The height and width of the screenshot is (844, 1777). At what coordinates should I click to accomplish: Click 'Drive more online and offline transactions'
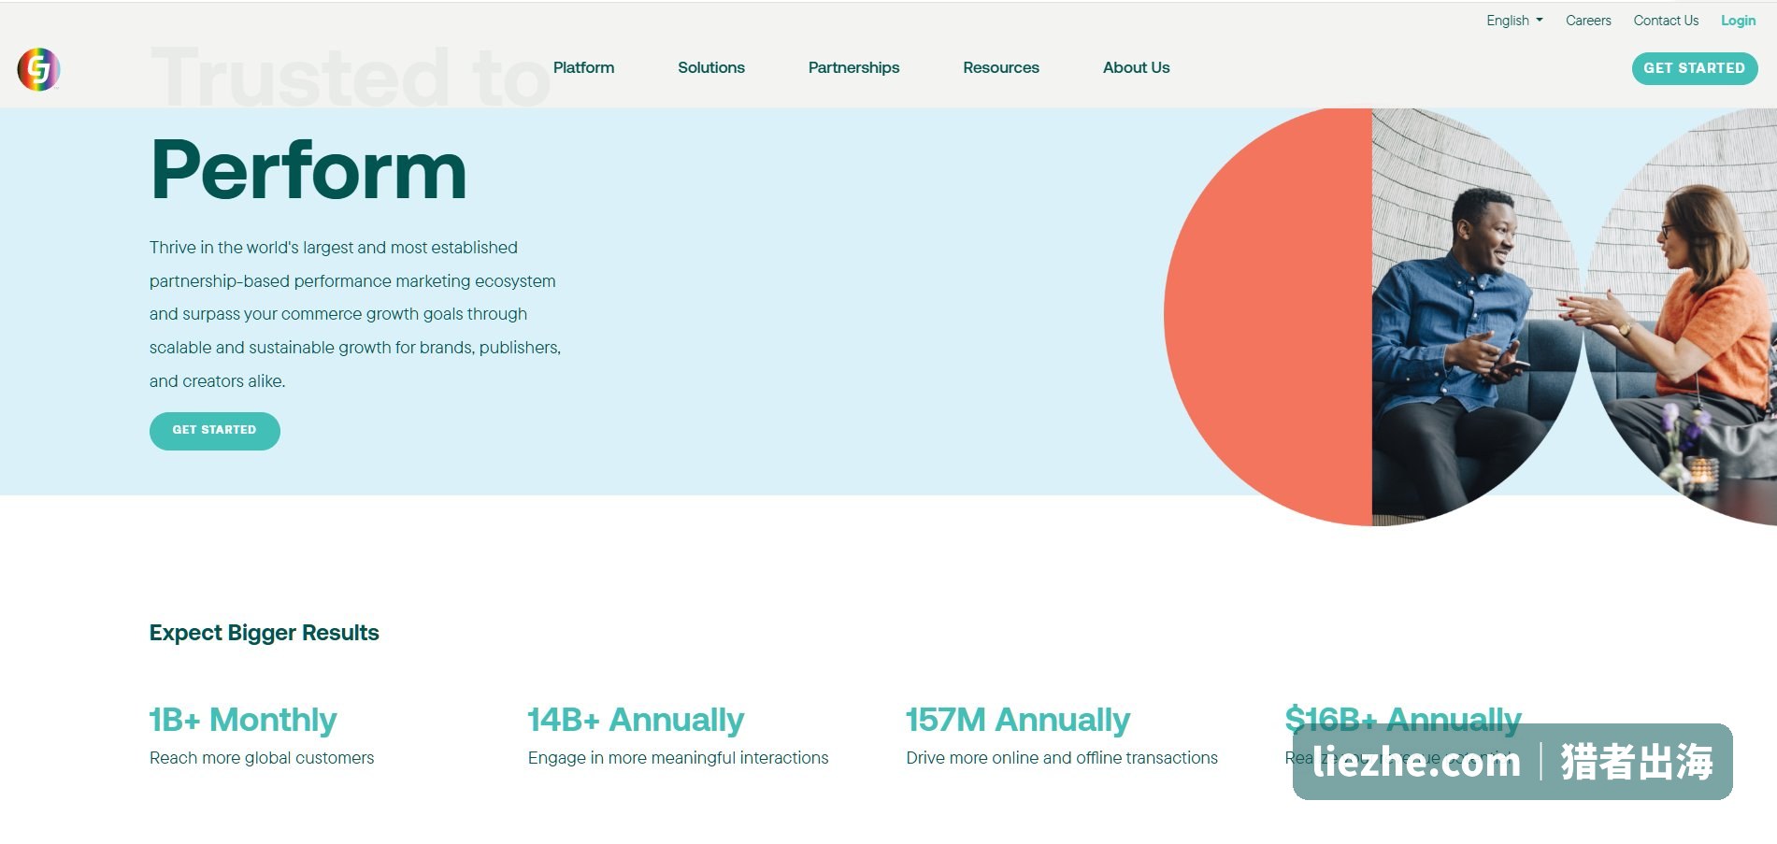click(x=1062, y=758)
